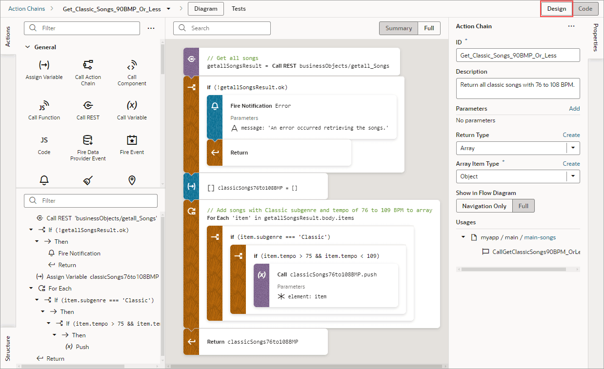604x369 pixels.
Task: Select the Assign Variable action icon
Action: (x=44, y=65)
